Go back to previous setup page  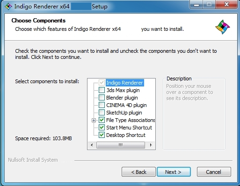point(138,172)
